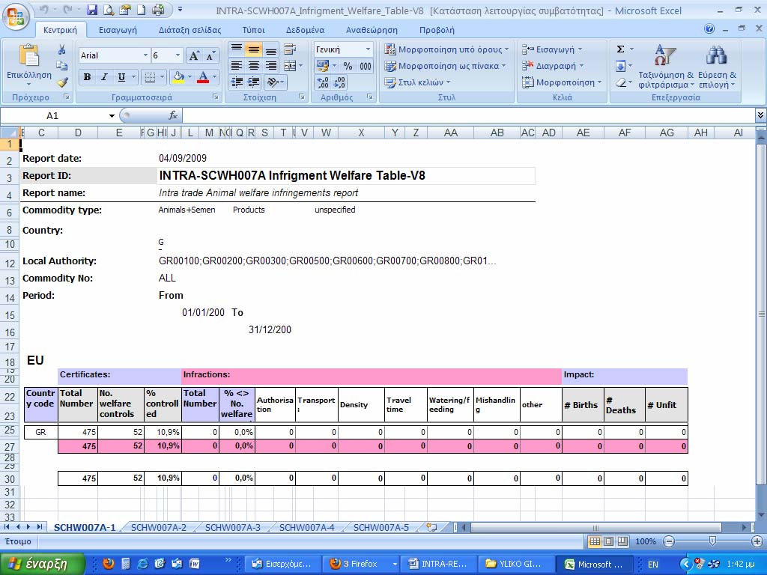Set bottom vertical alignment

tap(270, 49)
